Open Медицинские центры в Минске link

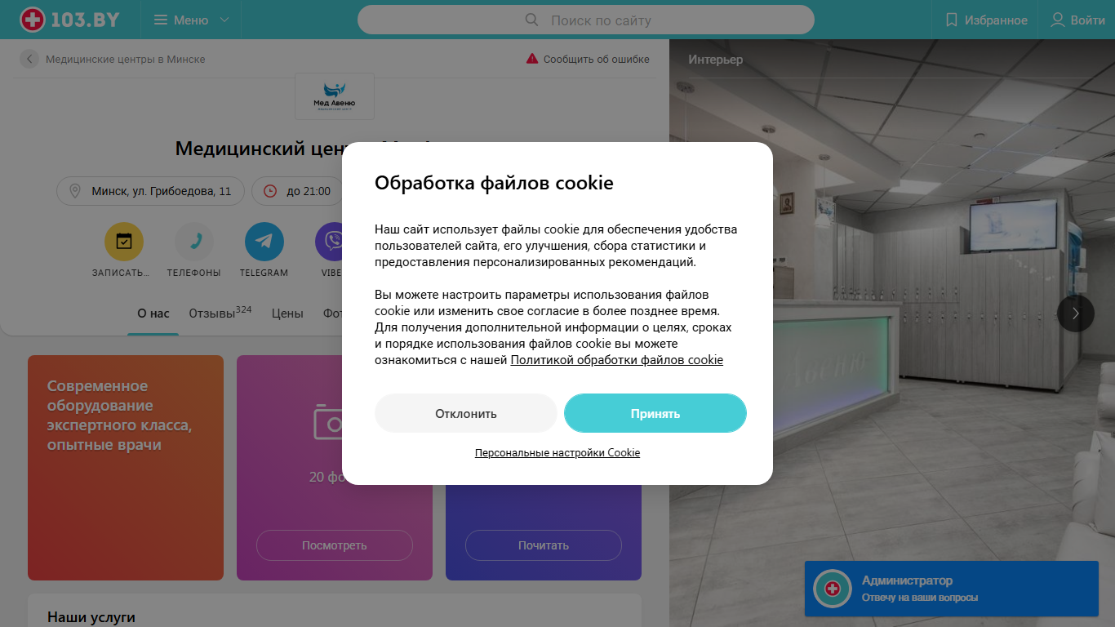[126, 59]
